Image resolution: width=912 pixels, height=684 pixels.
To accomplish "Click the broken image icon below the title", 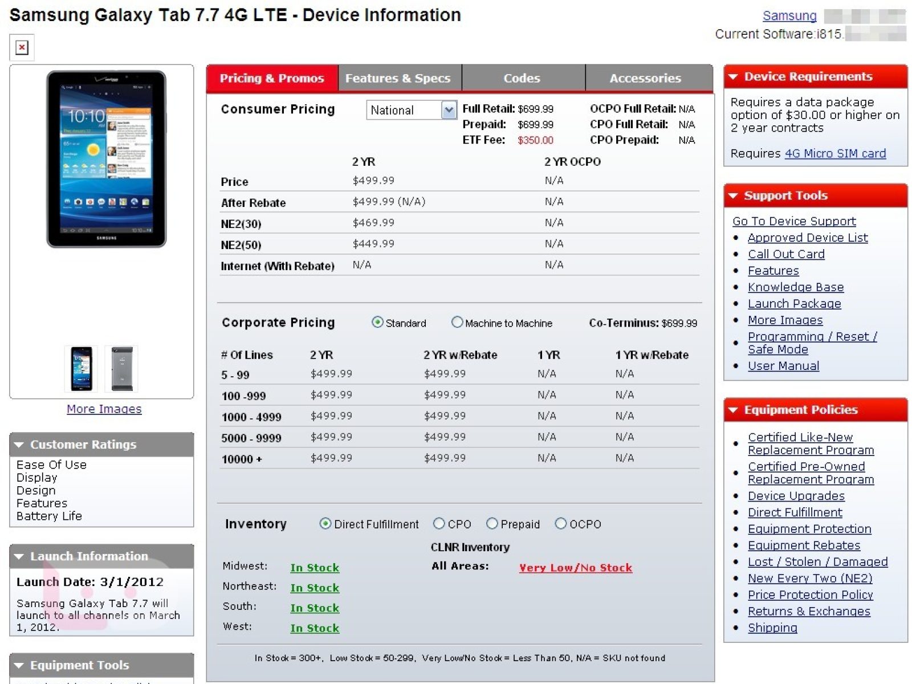I will coord(22,47).
